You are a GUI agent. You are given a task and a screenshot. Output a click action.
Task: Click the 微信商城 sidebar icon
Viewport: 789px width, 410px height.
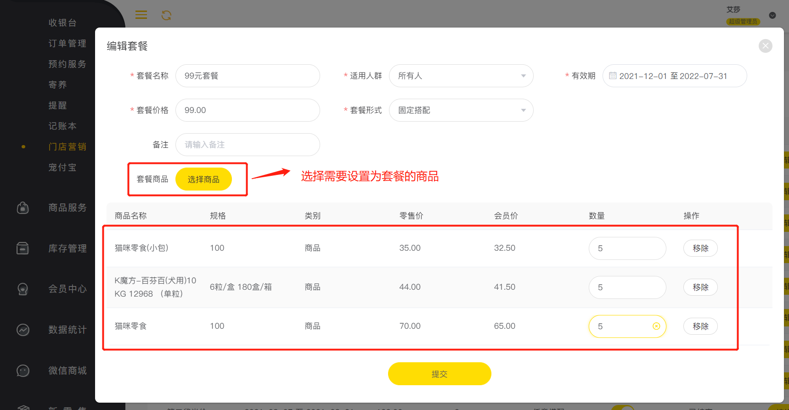[x=23, y=371]
